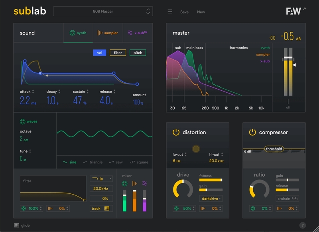Open the 808 Nascar preset dropdown
This screenshot has width=319, height=232.
103,12
